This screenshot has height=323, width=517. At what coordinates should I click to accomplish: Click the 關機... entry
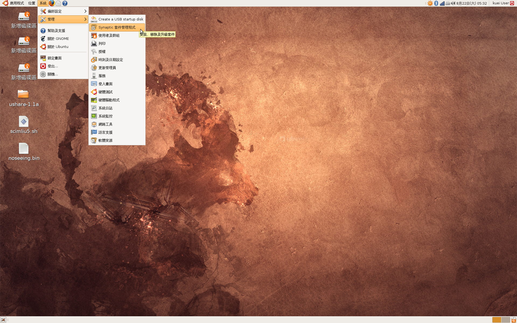coord(53,74)
